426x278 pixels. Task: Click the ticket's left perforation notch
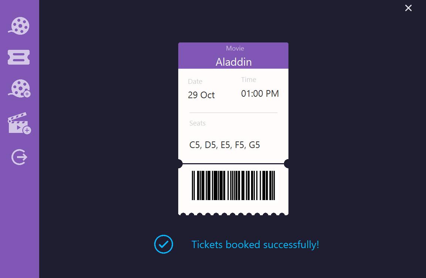point(180,164)
